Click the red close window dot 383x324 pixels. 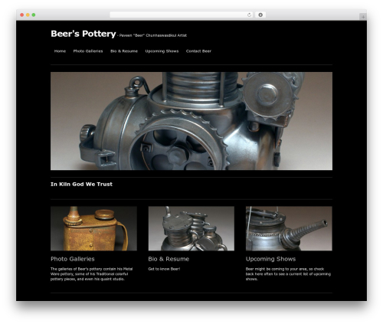tap(22, 15)
